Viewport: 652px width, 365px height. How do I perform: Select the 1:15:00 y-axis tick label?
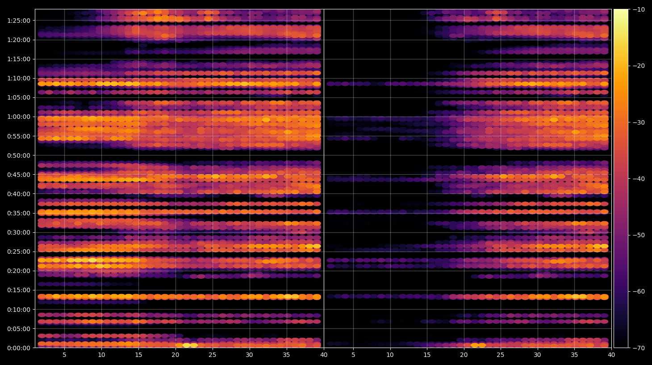click(19, 59)
